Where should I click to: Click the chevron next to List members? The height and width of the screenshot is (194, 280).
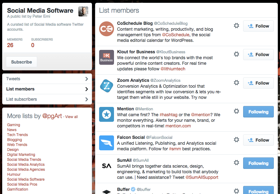(87, 89)
